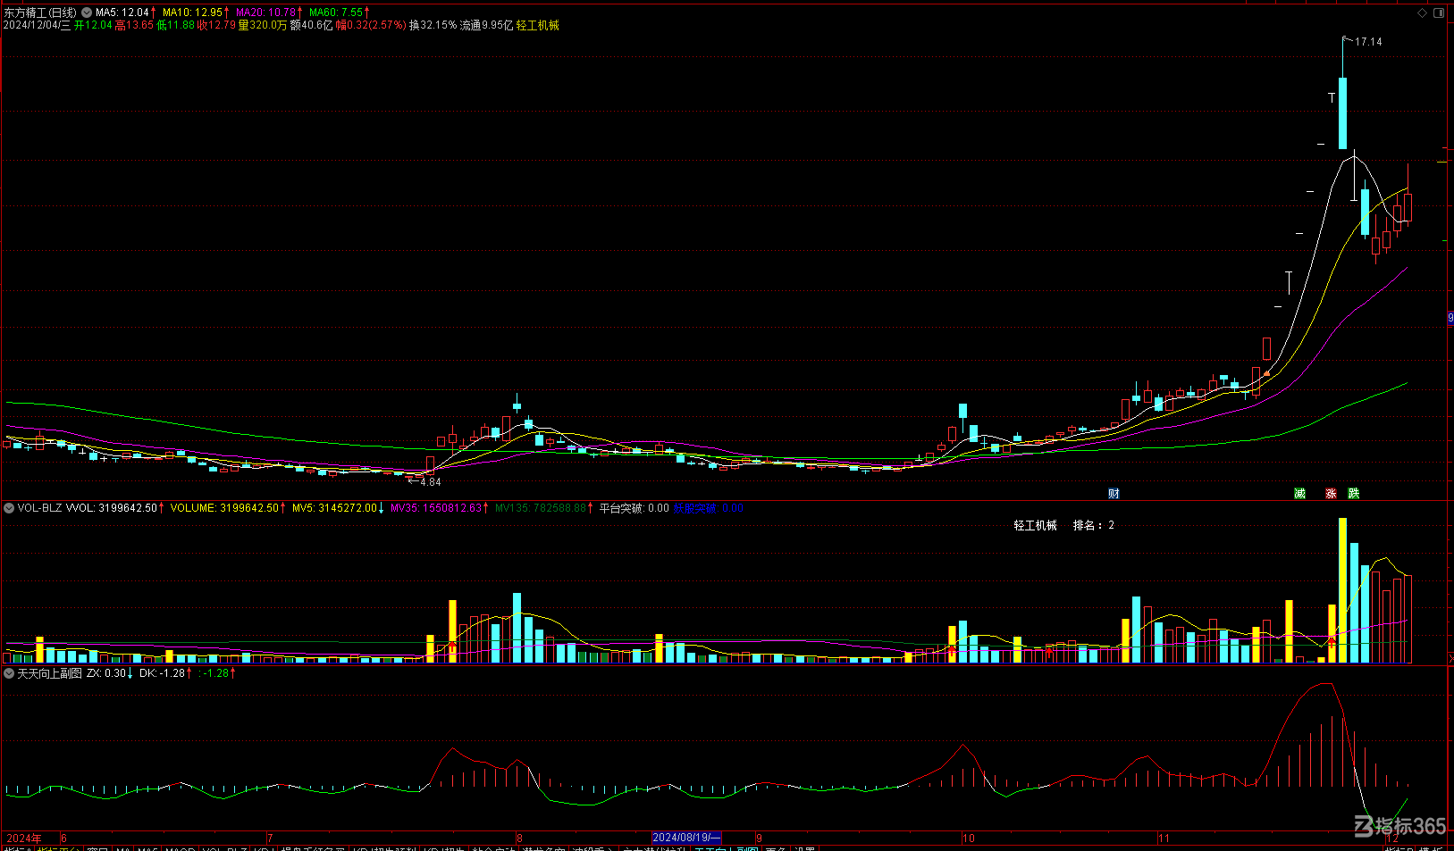Open the 轻工机械 sector link in header
This screenshot has height=851, width=1454.
[538, 25]
